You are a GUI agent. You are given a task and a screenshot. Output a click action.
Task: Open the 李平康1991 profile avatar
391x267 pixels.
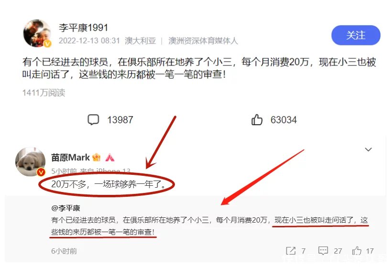(37, 33)
